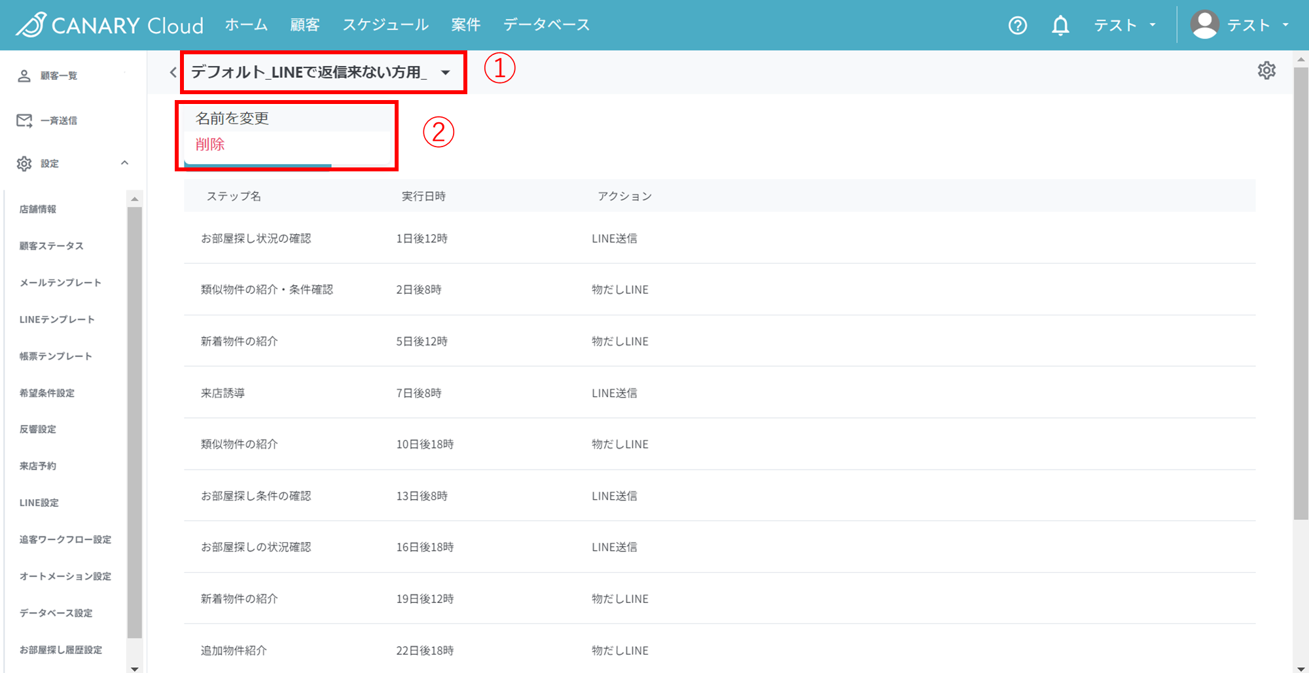
Task: Click the ステップ名 column header
Action: (x=234, y=196)
